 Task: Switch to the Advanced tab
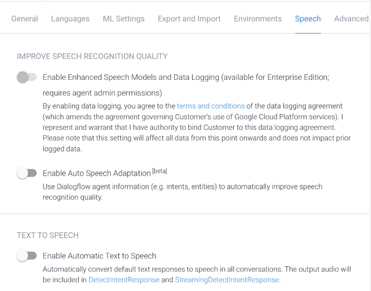point(351,19)
